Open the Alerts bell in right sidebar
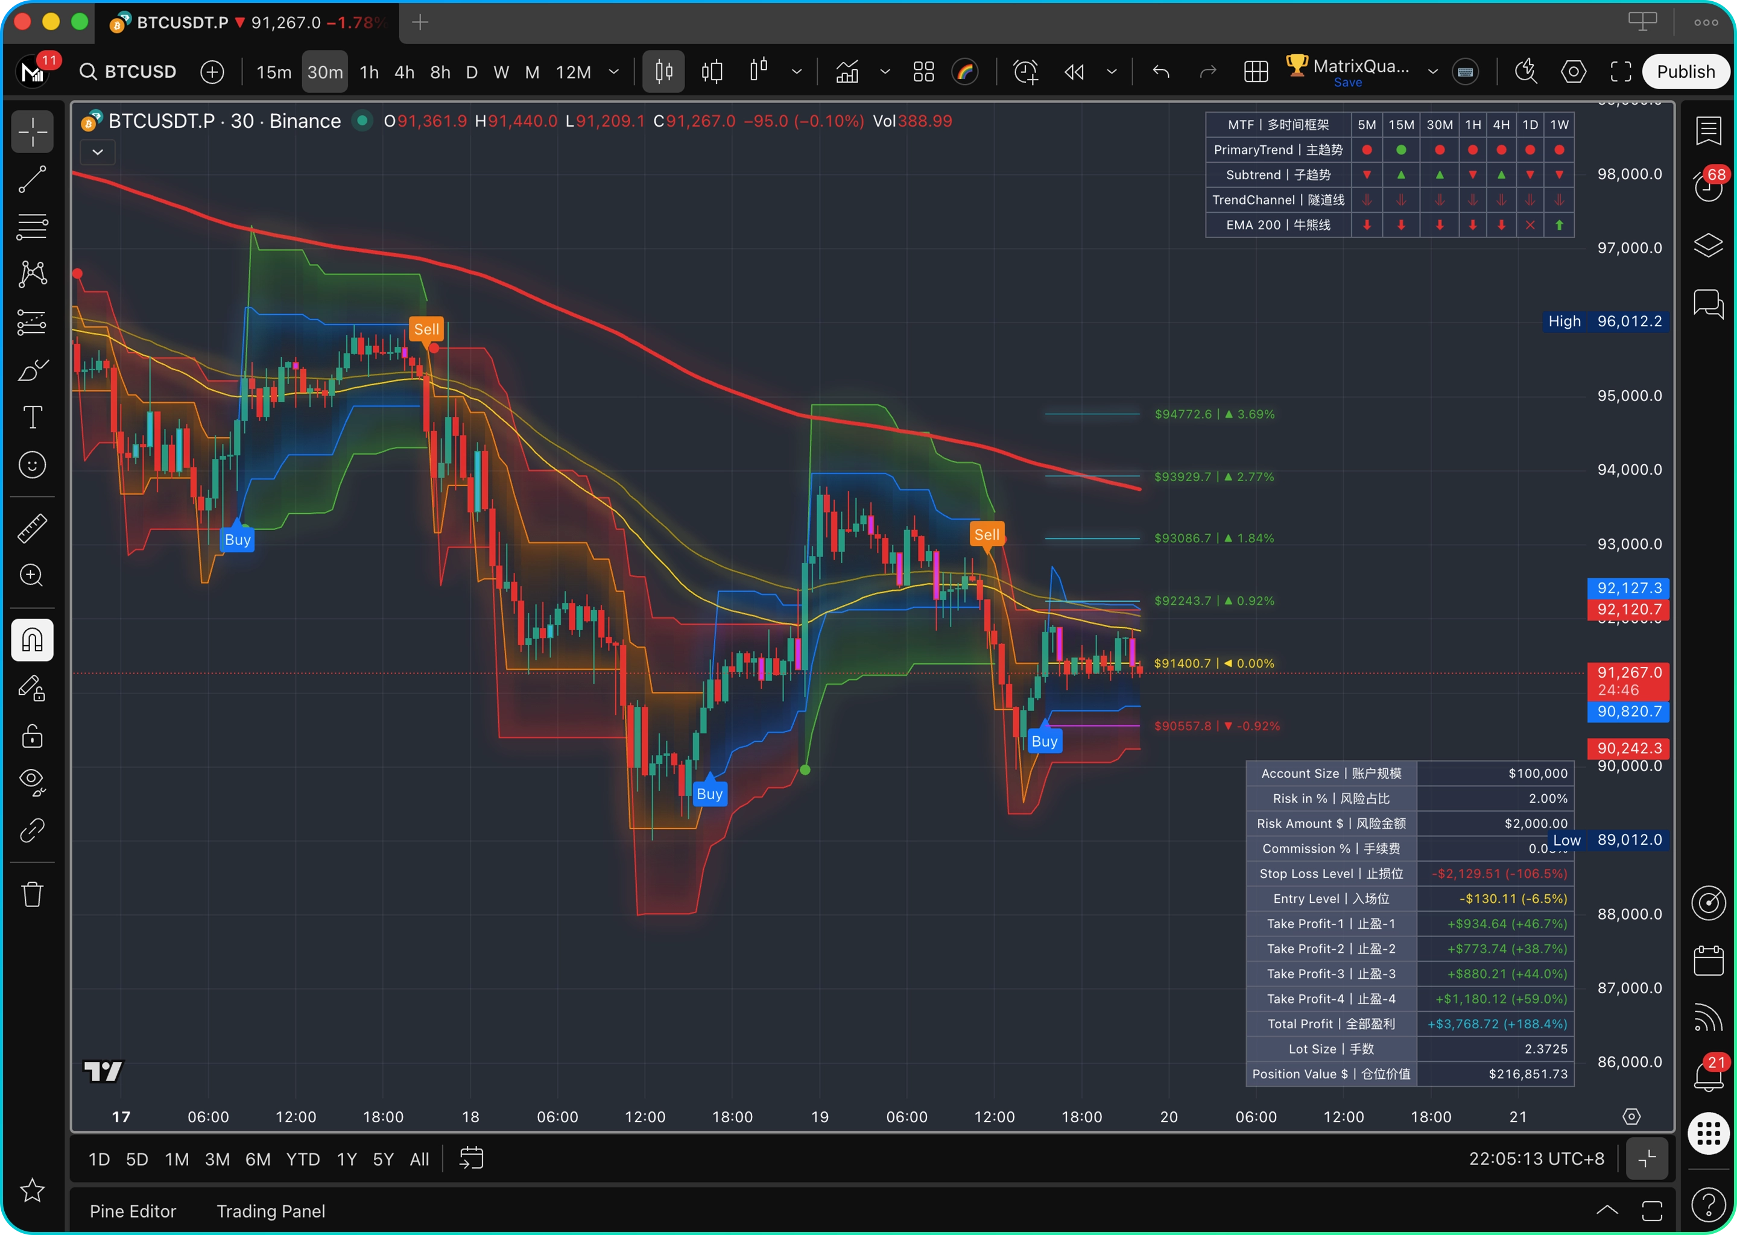Screen dimensions: 1737x1235 click(x=1708, y=1075)
